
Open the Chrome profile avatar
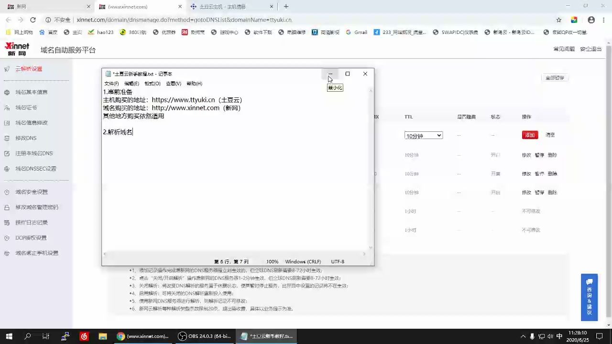[591, 20]
